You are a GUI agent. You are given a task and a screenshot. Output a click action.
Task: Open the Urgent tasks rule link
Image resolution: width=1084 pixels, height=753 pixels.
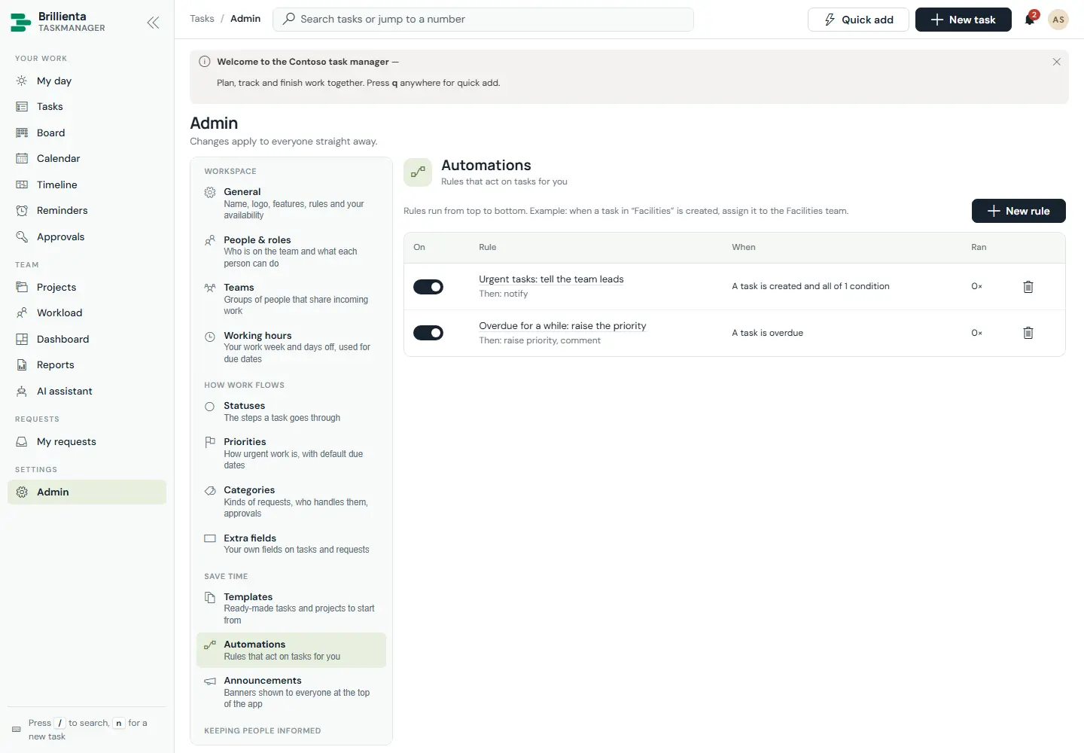(x=551, y=279)
